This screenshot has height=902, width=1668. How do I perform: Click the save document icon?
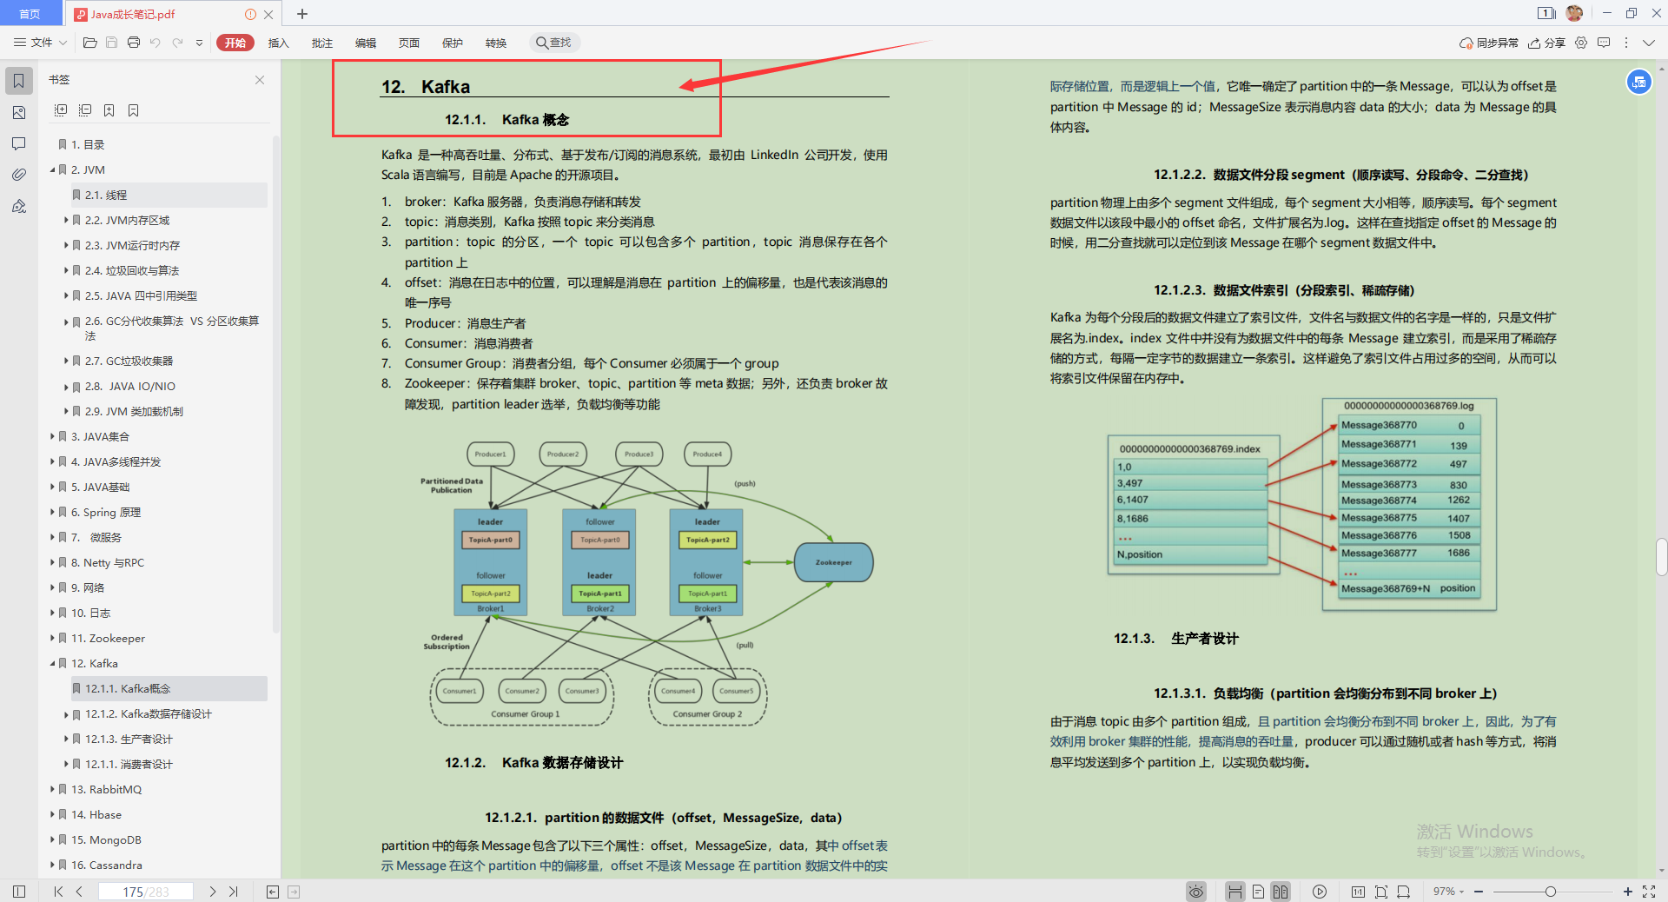(x=111, y=43)
